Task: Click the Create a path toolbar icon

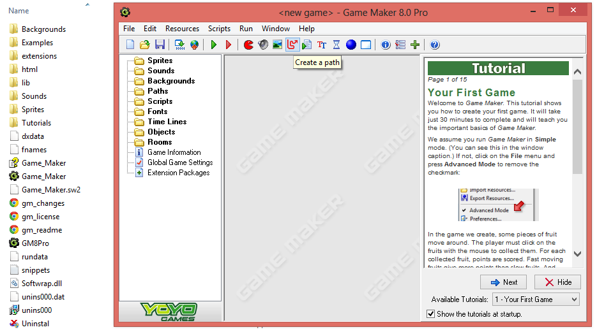Action: tap(292, 45)
